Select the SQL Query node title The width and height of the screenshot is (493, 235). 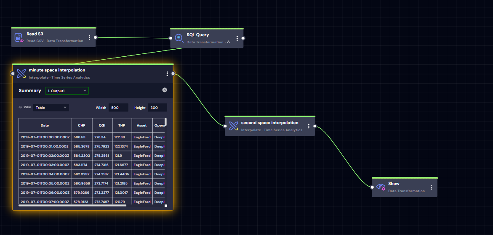click(x=198, y=35)
